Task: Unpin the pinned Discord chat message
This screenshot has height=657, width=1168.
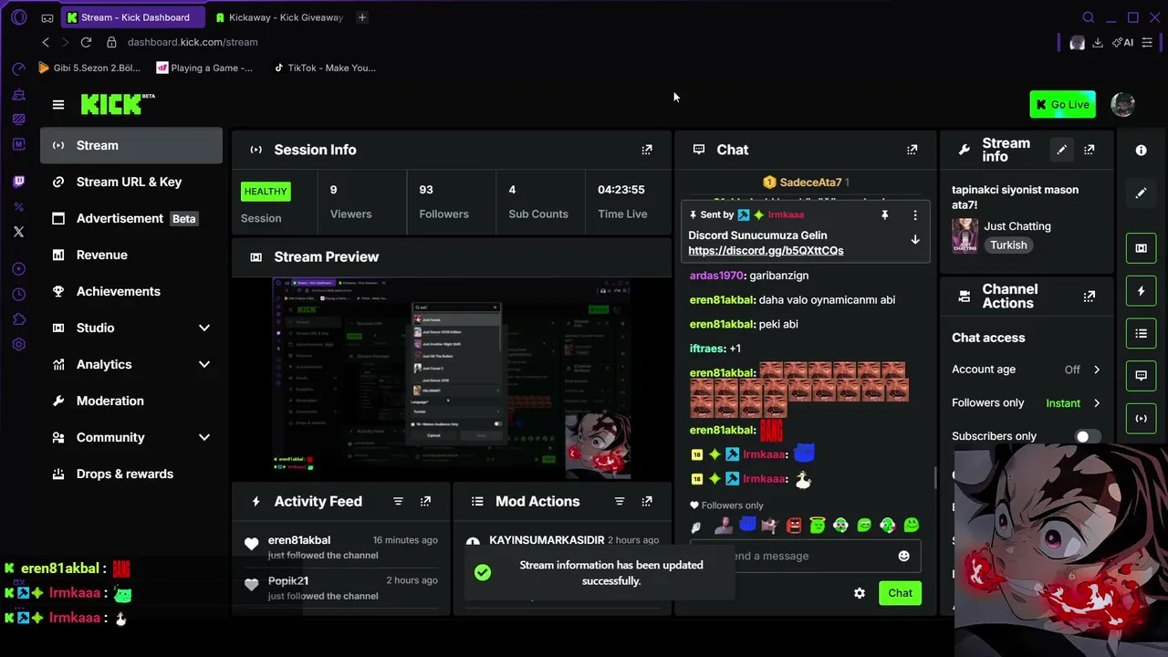Action: coord(884,215)
